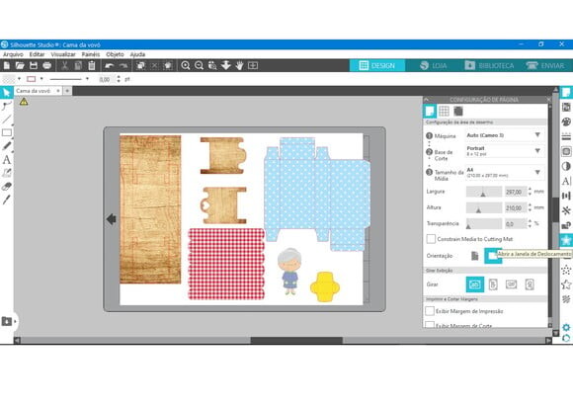Image resolution: width=573 pixels, height=405 pixels.
Task: Open the Base de Corte dropdown
Action: pyautogui.click(x=505, y=151)
